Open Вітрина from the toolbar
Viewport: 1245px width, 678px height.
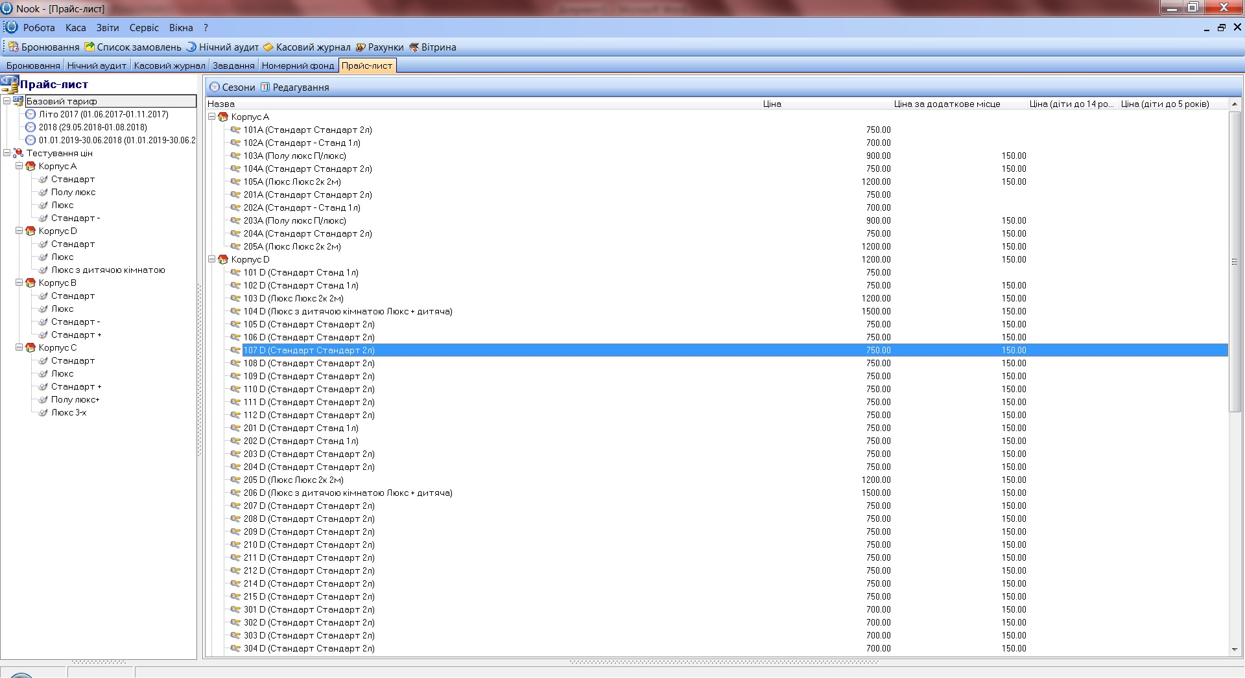click(x=414, y=47)
